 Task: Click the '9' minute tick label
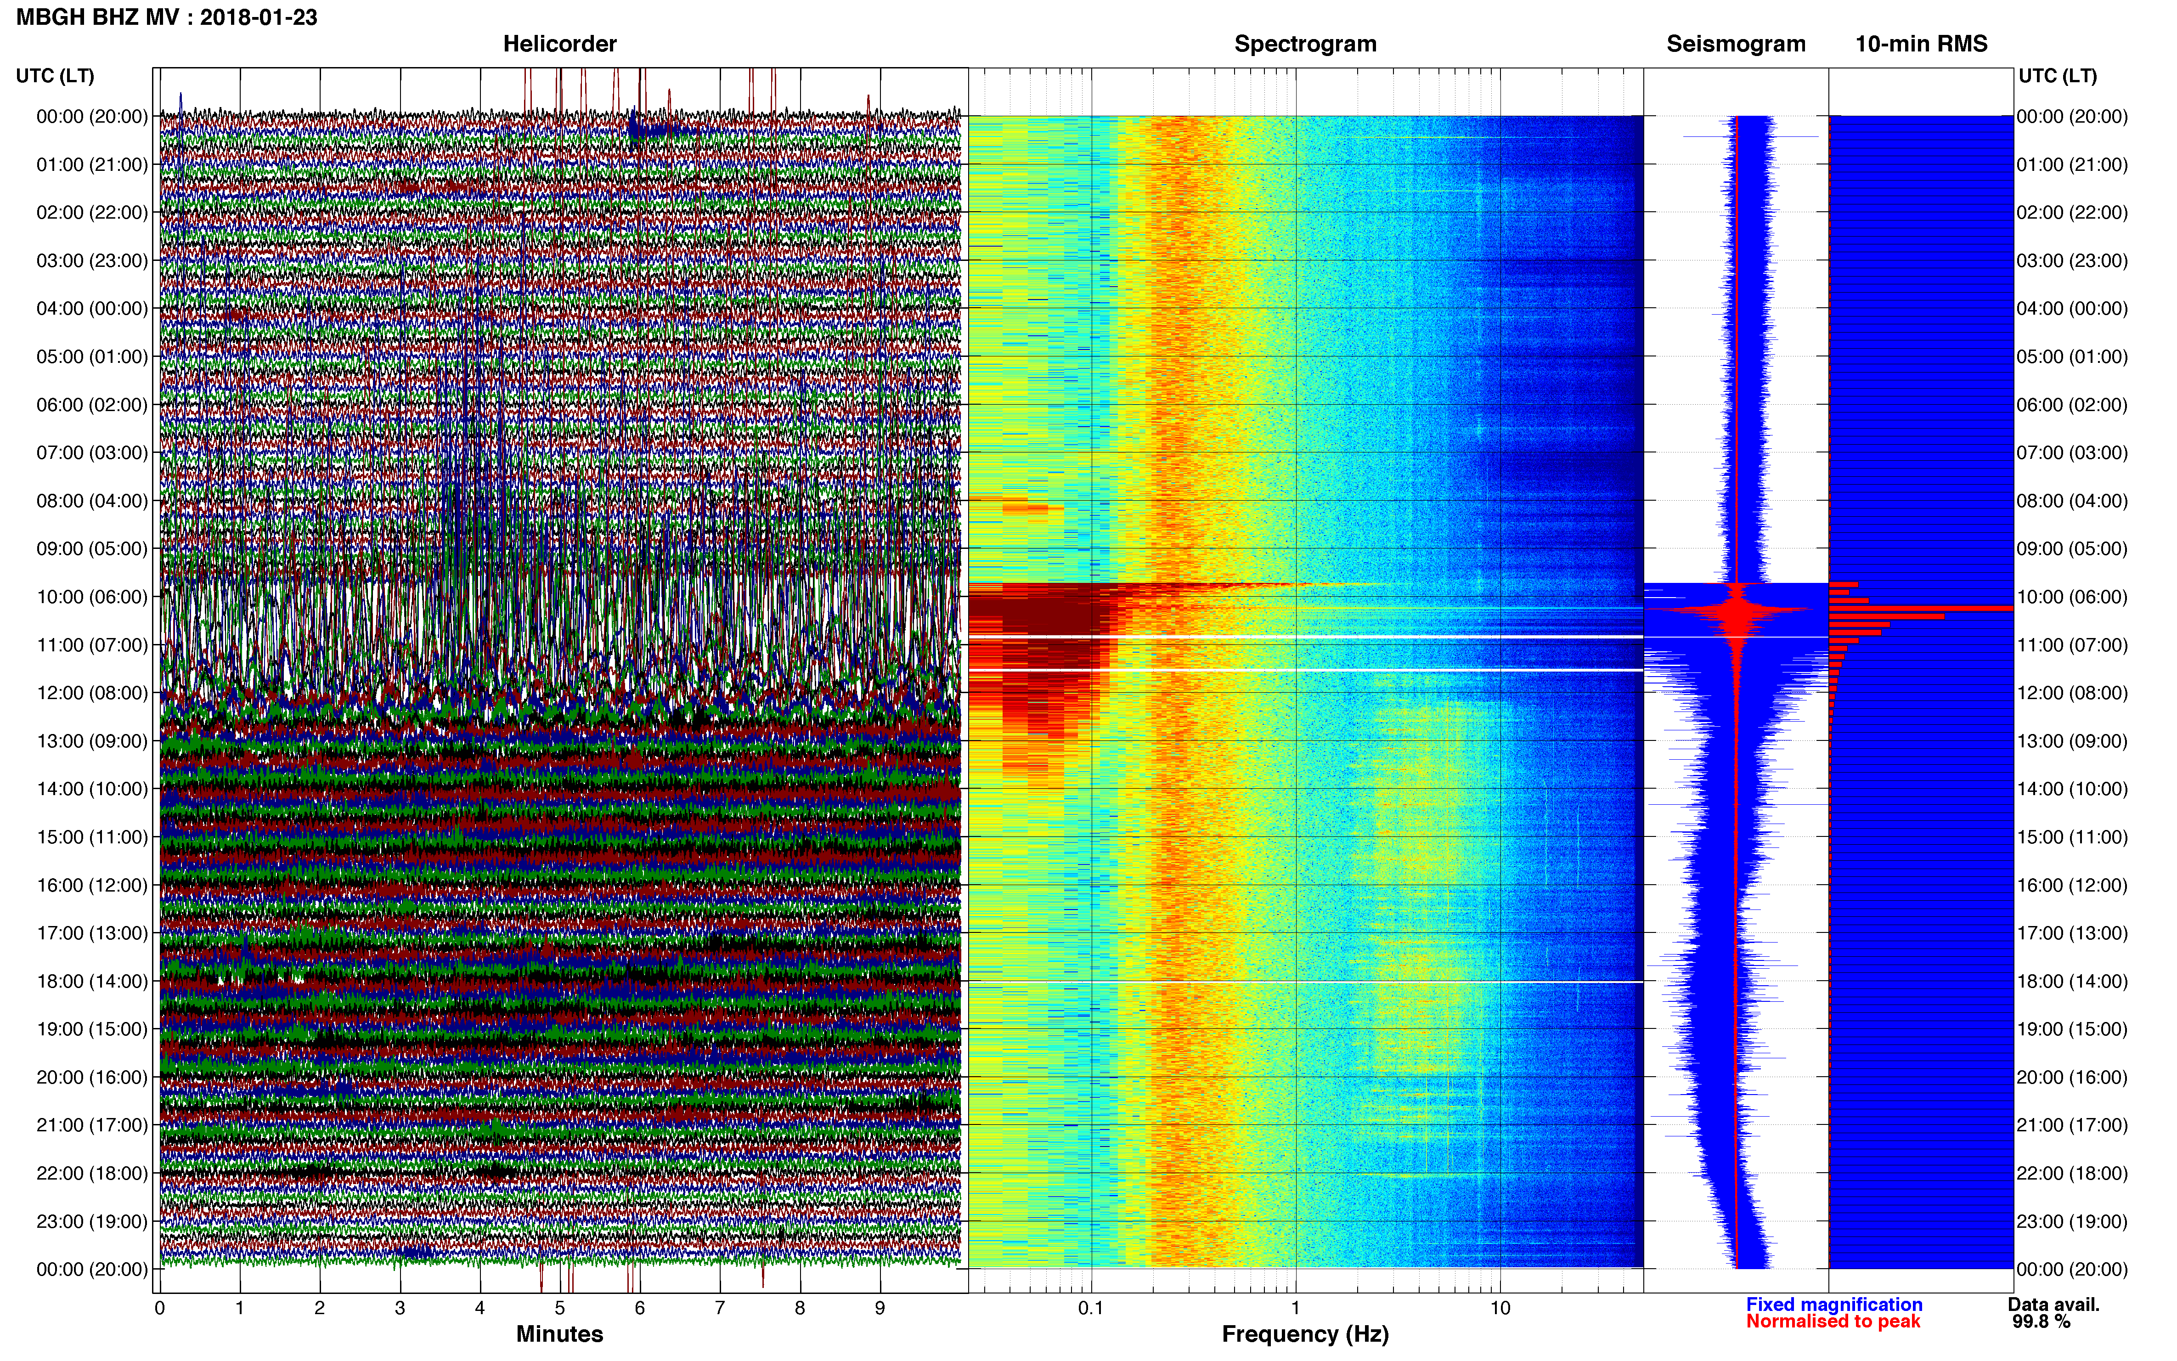(x=880, y=1308)
